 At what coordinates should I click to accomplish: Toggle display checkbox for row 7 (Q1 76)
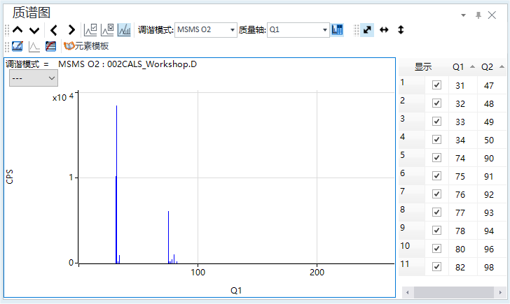(x=436, y=194)
